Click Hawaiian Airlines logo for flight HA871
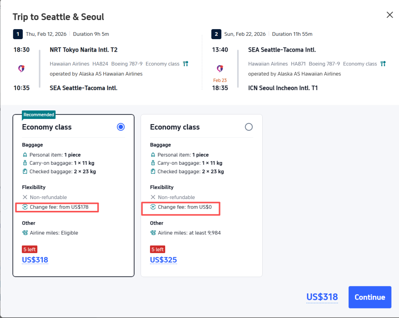 point(220,69)
